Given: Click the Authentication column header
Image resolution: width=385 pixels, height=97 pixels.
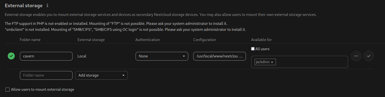Looking at the screenshot, I should (147, 40).
